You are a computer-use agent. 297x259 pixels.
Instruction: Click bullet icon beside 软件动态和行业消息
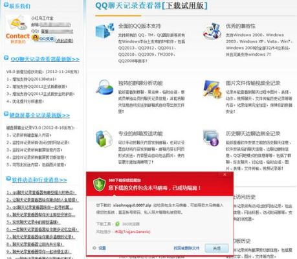click(x=8, y=179)
